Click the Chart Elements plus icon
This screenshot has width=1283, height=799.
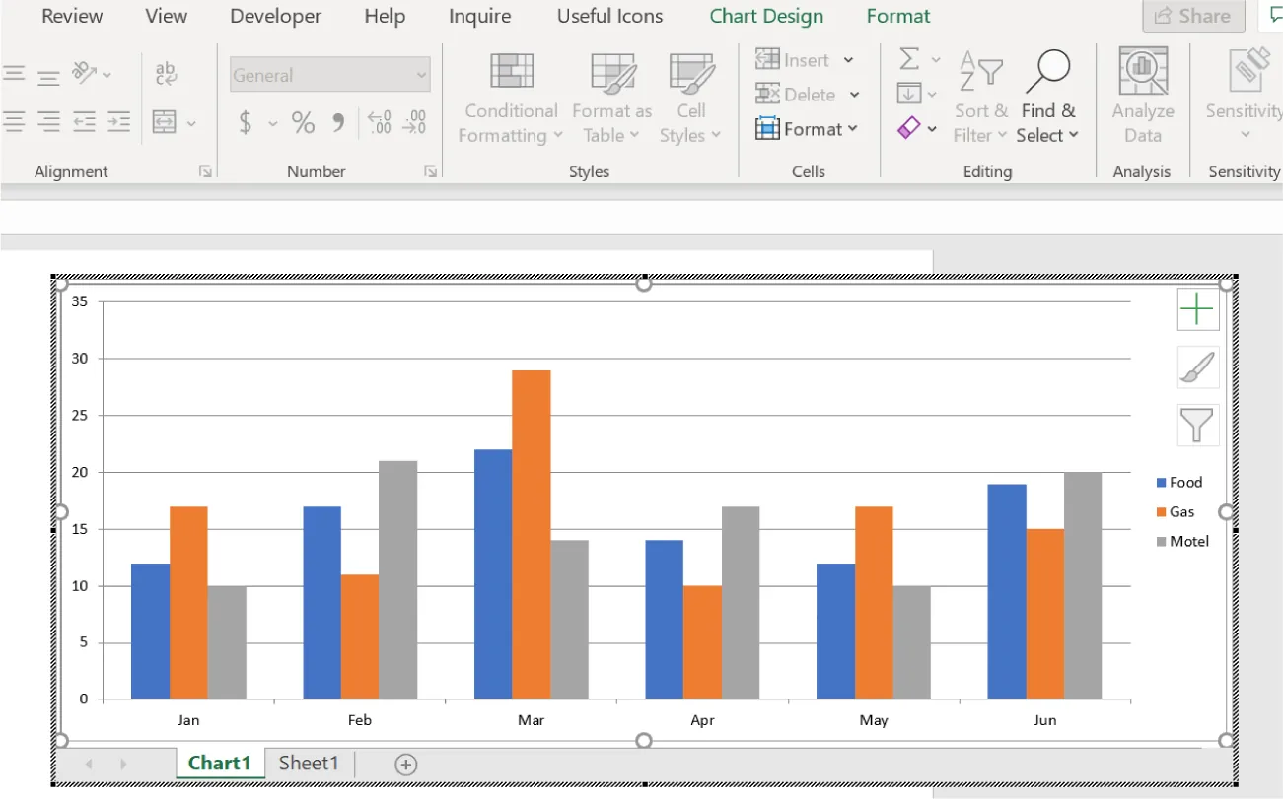point(1197,308)
